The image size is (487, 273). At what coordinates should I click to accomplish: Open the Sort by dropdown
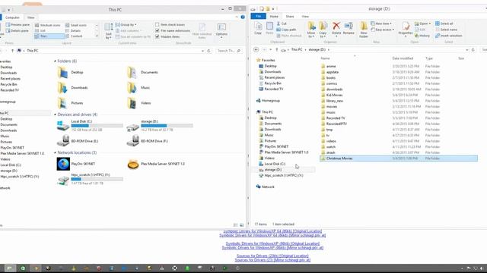coord(108,31)
